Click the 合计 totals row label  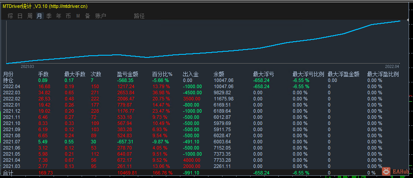(8, 173)
